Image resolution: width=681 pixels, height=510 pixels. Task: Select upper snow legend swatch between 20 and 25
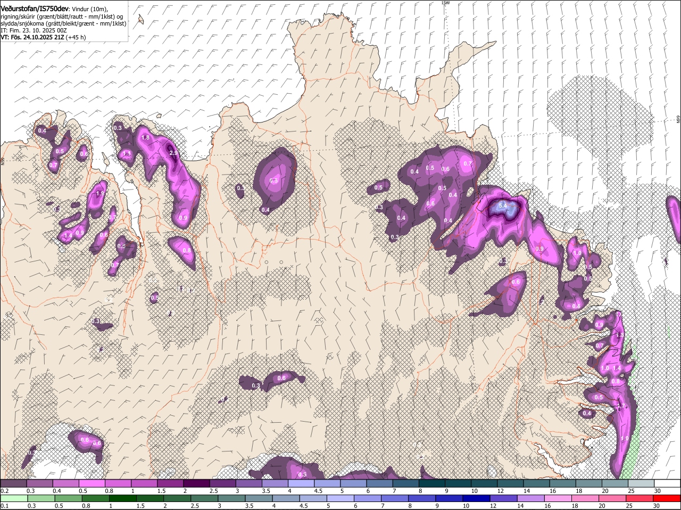pos(614,483)
